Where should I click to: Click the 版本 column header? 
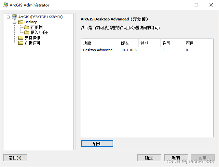point(129,43)
